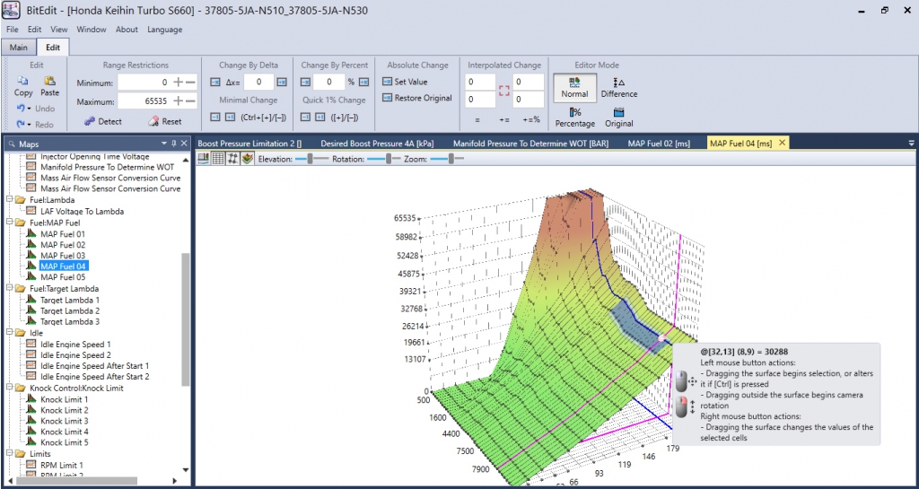
Task: Click the += interpolation button
Action: click(504, 119)
